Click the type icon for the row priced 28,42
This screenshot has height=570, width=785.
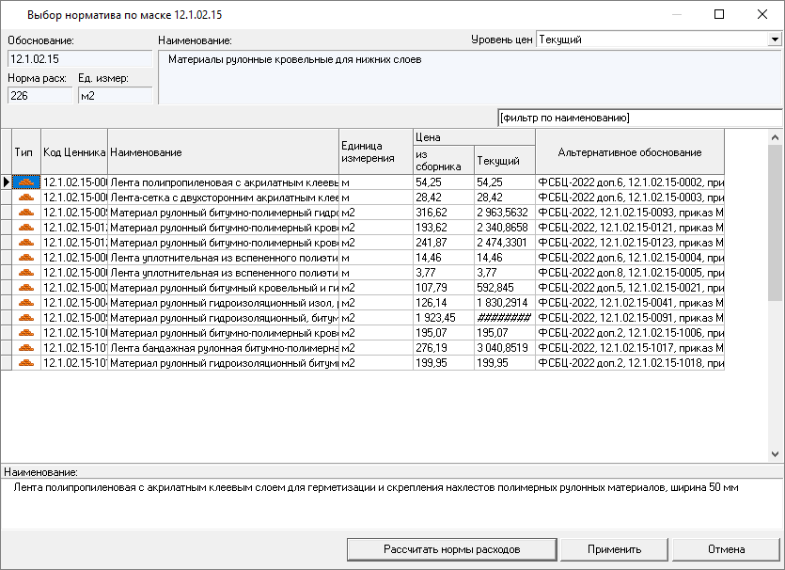point(27,198)
